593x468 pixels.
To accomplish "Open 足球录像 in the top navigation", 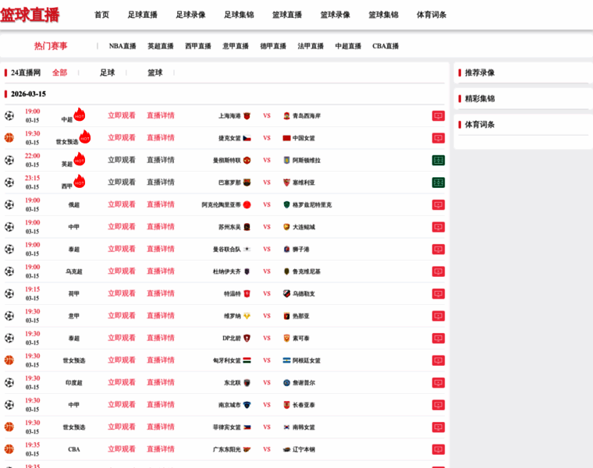I will (x=190, y=15).
